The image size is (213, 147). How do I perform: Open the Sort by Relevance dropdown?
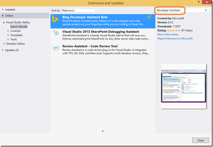point(79,11)
